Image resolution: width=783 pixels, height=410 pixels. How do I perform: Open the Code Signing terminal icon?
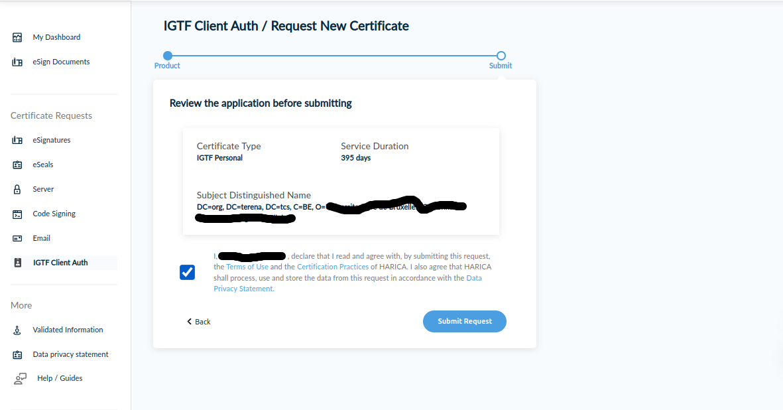(x=18, y=214)
